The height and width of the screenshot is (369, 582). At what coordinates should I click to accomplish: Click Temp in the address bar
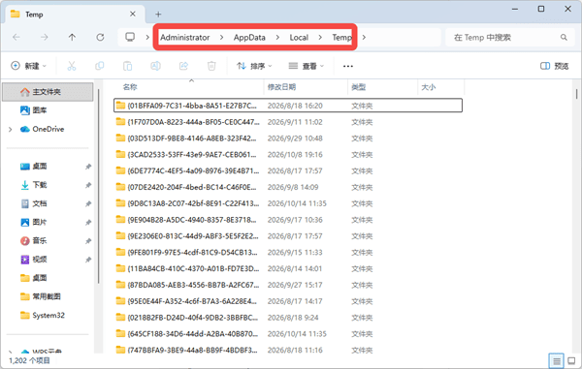[x=341, y=38]
